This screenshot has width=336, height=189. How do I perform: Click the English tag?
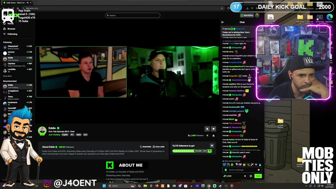click(65, 135)
